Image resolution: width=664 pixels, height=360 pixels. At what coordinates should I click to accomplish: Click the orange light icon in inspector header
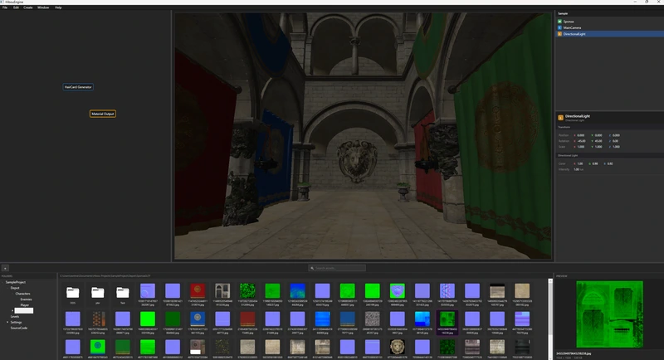point(561,118)
